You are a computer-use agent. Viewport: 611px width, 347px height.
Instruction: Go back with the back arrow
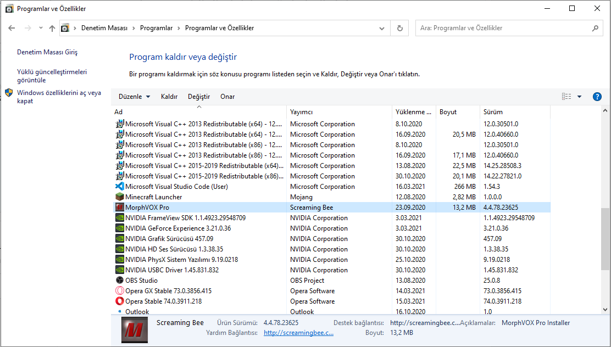point(12,28)
